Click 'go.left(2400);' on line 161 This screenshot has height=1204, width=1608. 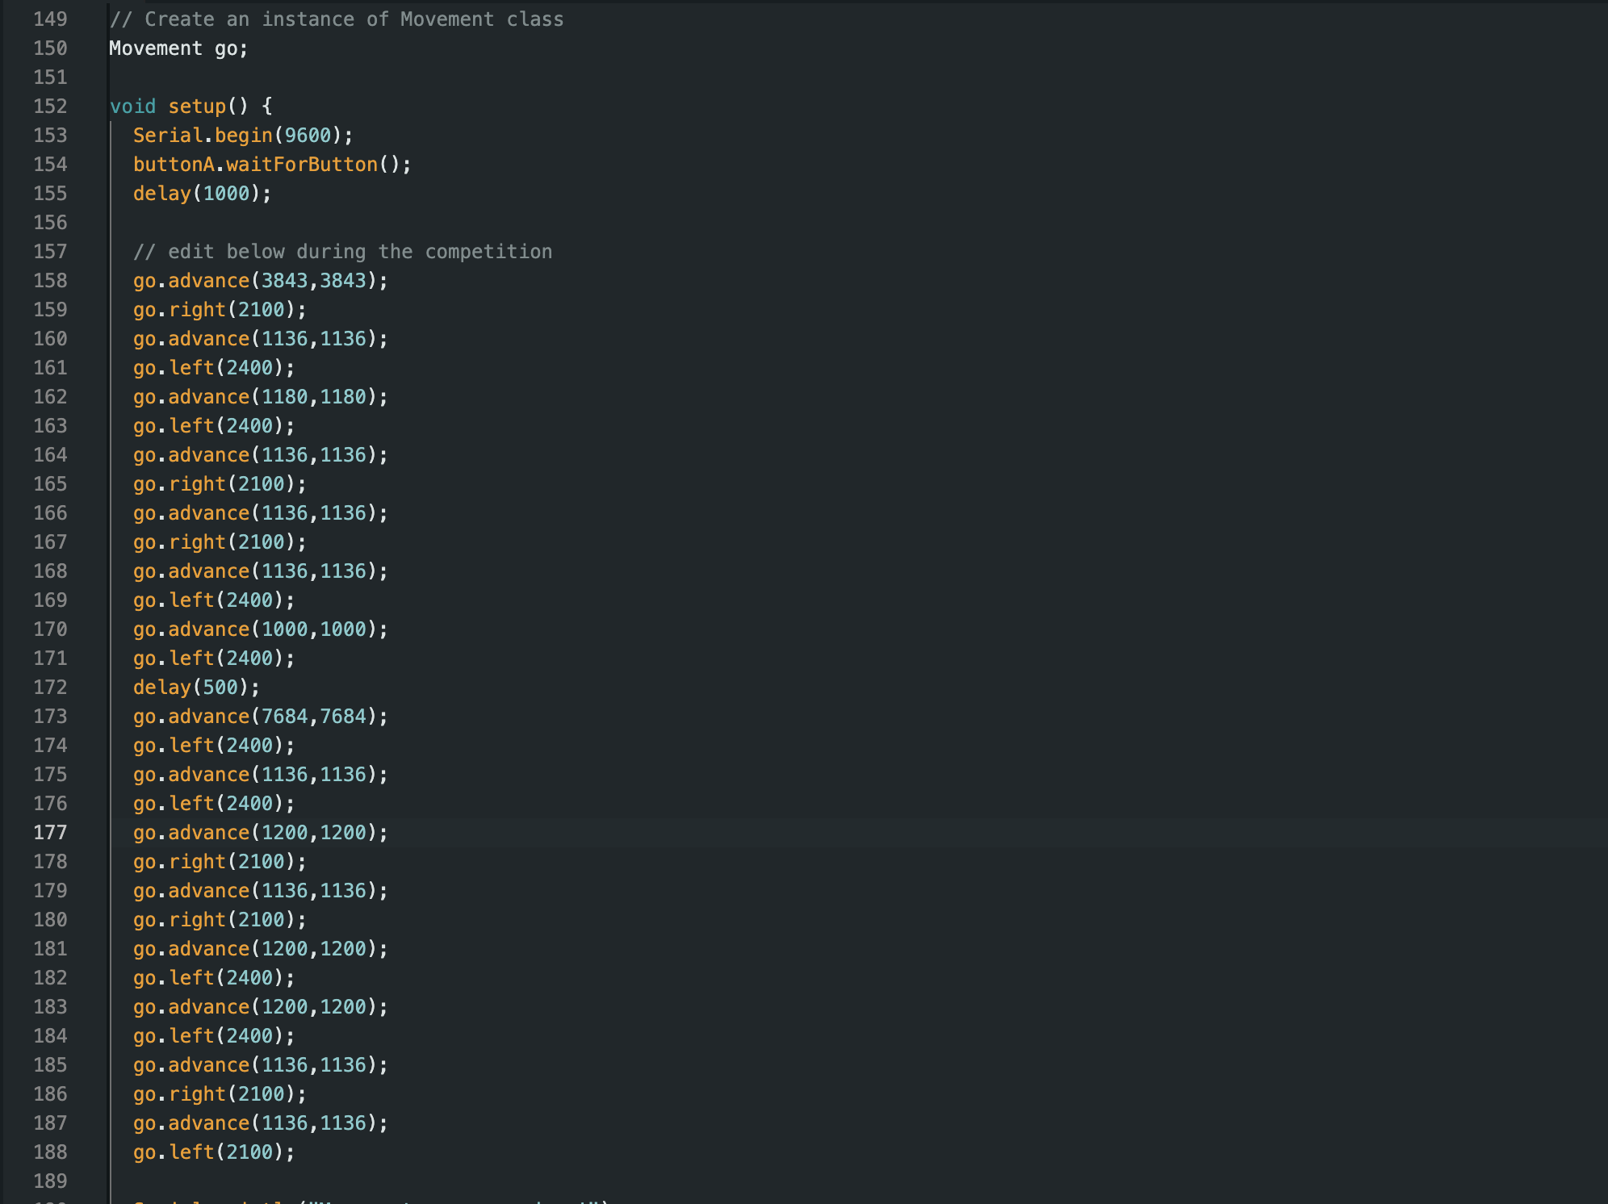pos(213,367)
